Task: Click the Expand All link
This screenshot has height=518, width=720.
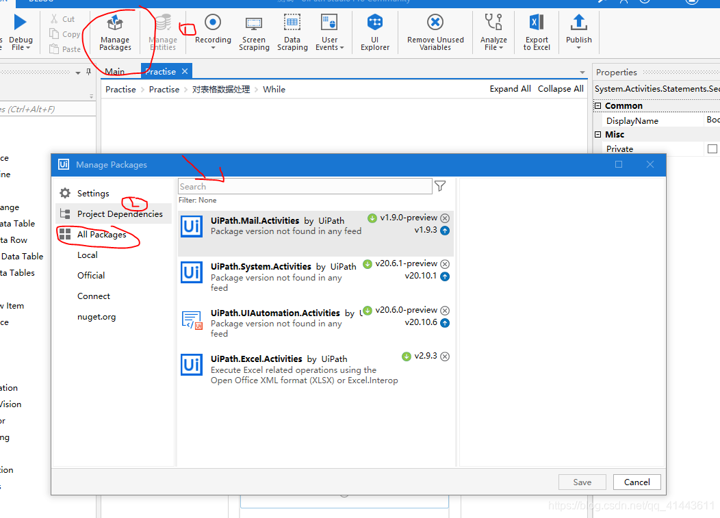Action: (x=510, y=88)
